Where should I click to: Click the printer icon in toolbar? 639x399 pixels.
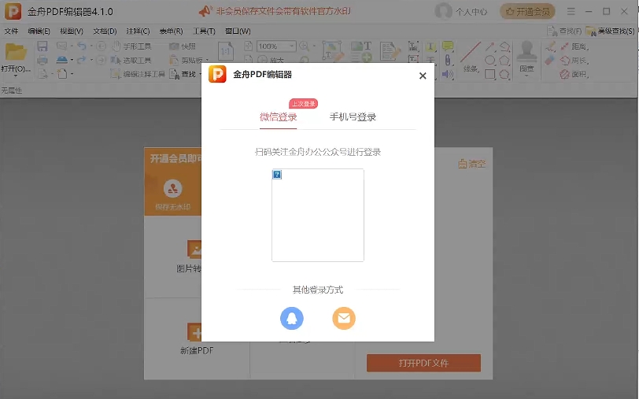pyautogui.click(x=42, y=61)
